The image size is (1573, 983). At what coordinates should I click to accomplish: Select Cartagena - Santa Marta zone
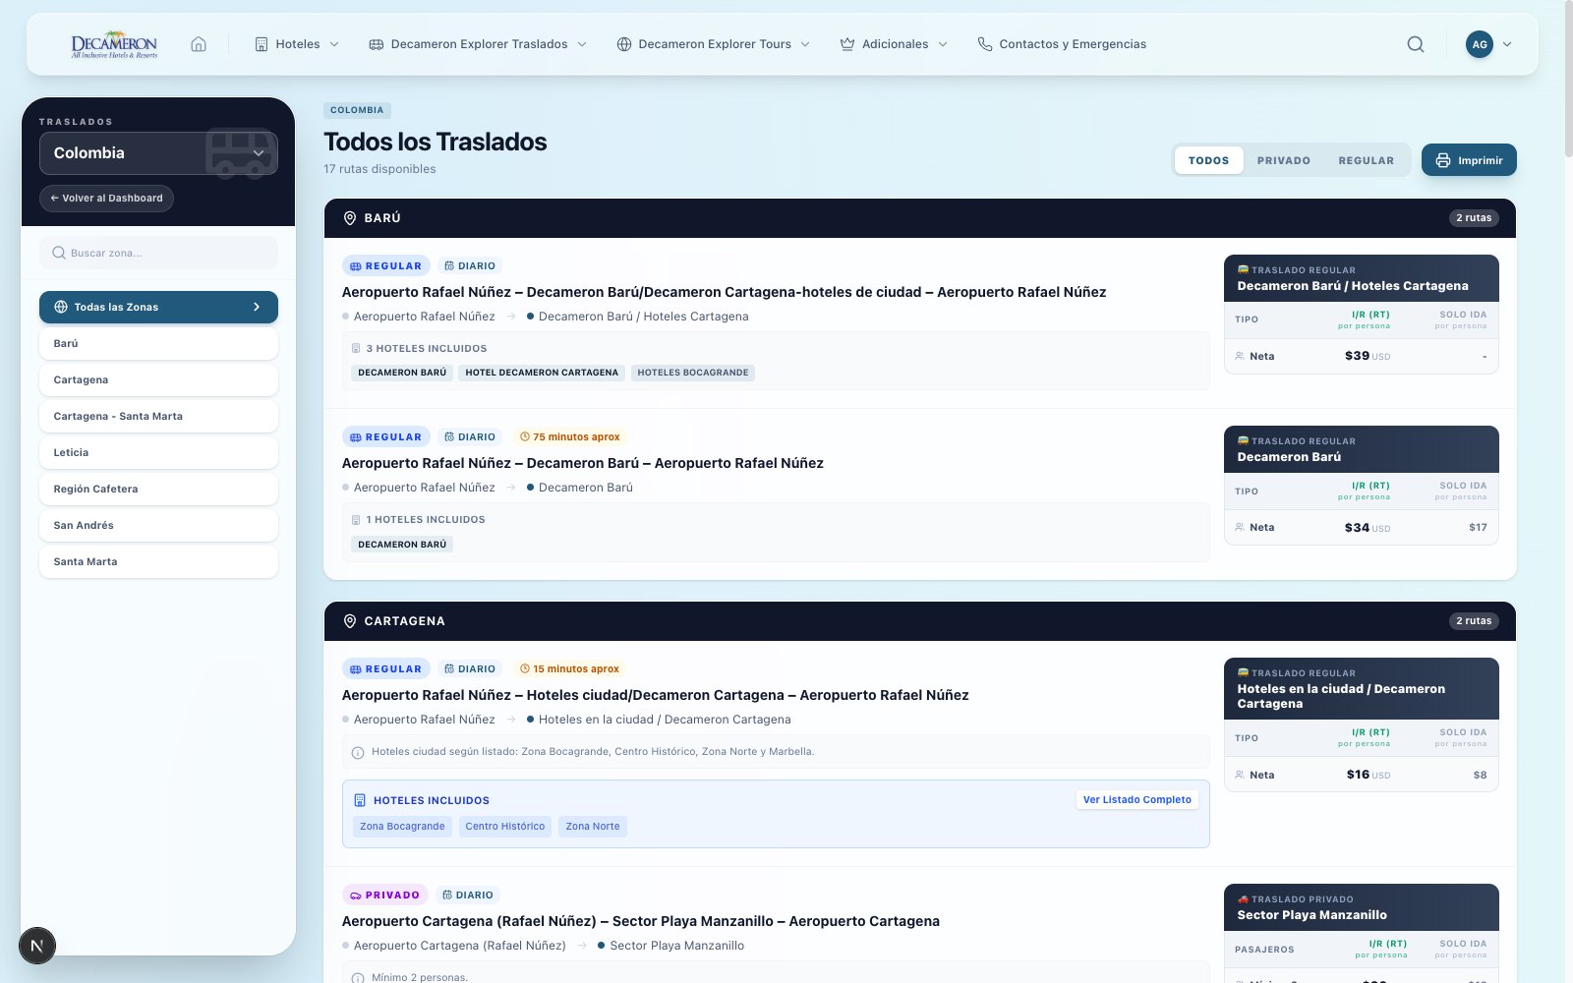pos(158,416)
